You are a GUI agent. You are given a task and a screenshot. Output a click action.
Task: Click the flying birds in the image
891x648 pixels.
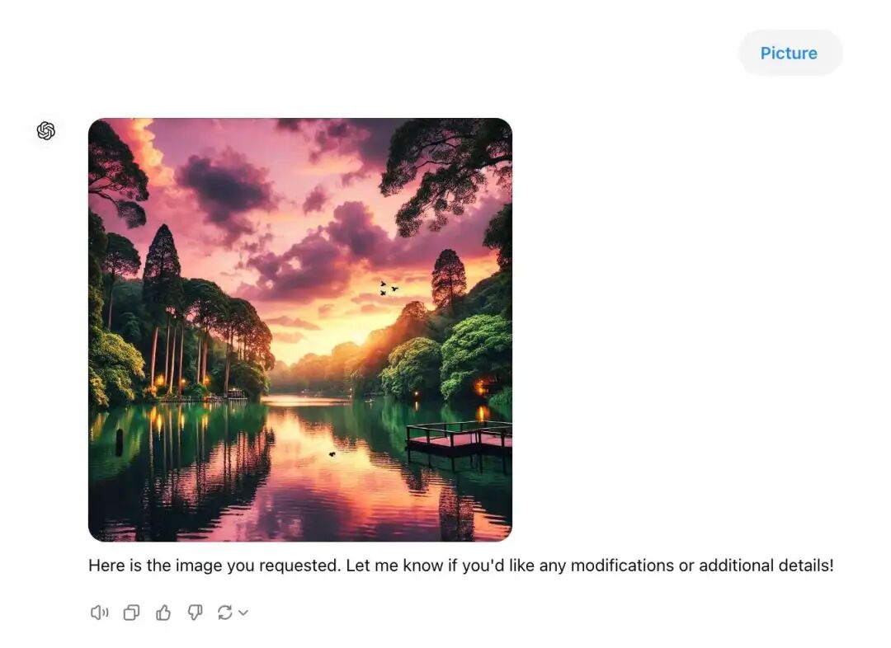coord(388,288)
